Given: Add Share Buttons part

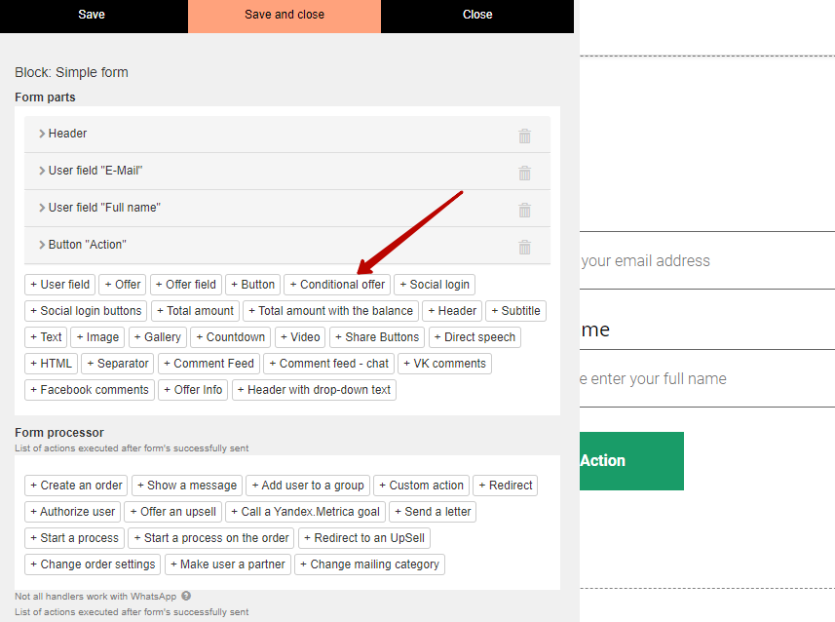Looking at the screenshot, I should click(x=377, y=337).
